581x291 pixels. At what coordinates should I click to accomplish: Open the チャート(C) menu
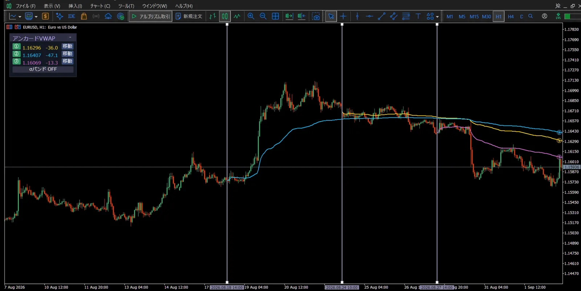pyautogui.click(x=100, y=6)
